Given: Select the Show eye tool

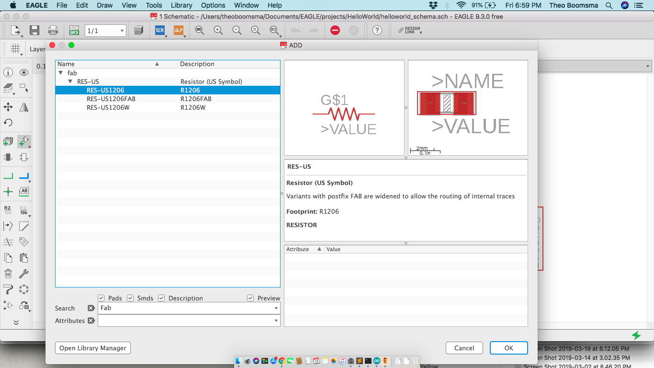Looking at the screenshot, I should pyautogui.click(x=24, y=72).
